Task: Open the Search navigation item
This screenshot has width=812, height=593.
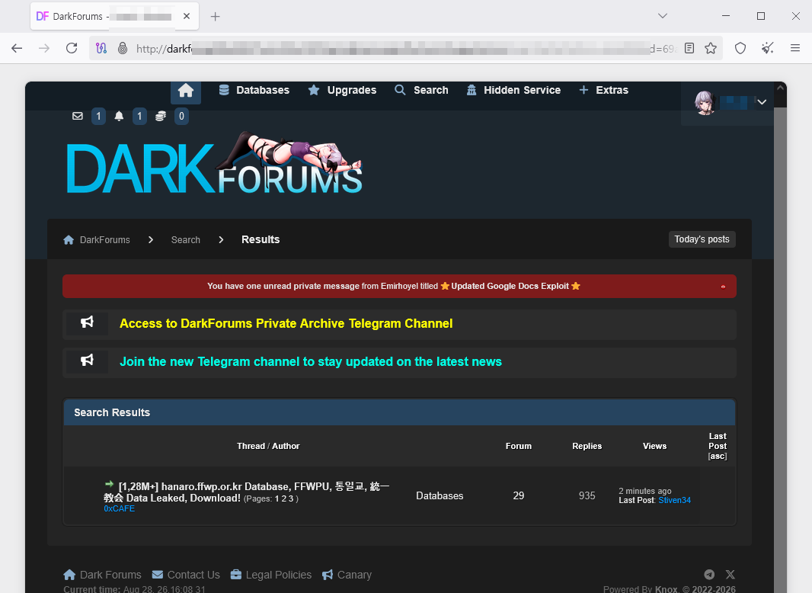Action: (421, 90)
